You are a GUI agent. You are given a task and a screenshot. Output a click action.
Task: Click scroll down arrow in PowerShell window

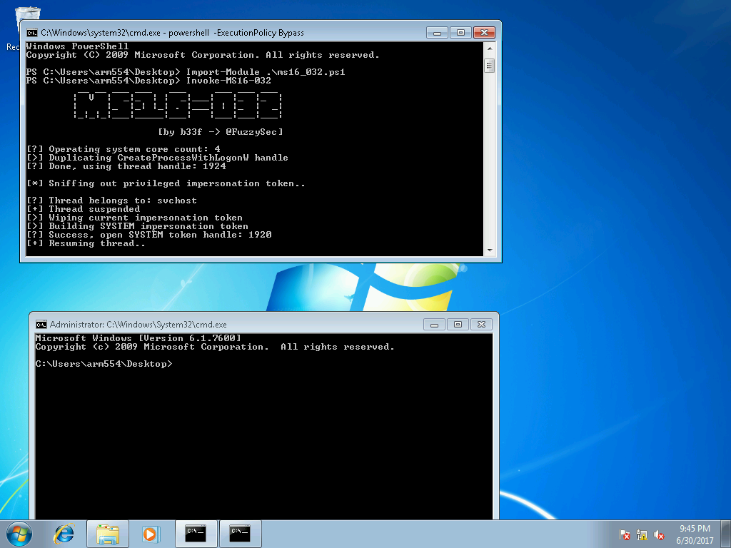coord(490,250)
